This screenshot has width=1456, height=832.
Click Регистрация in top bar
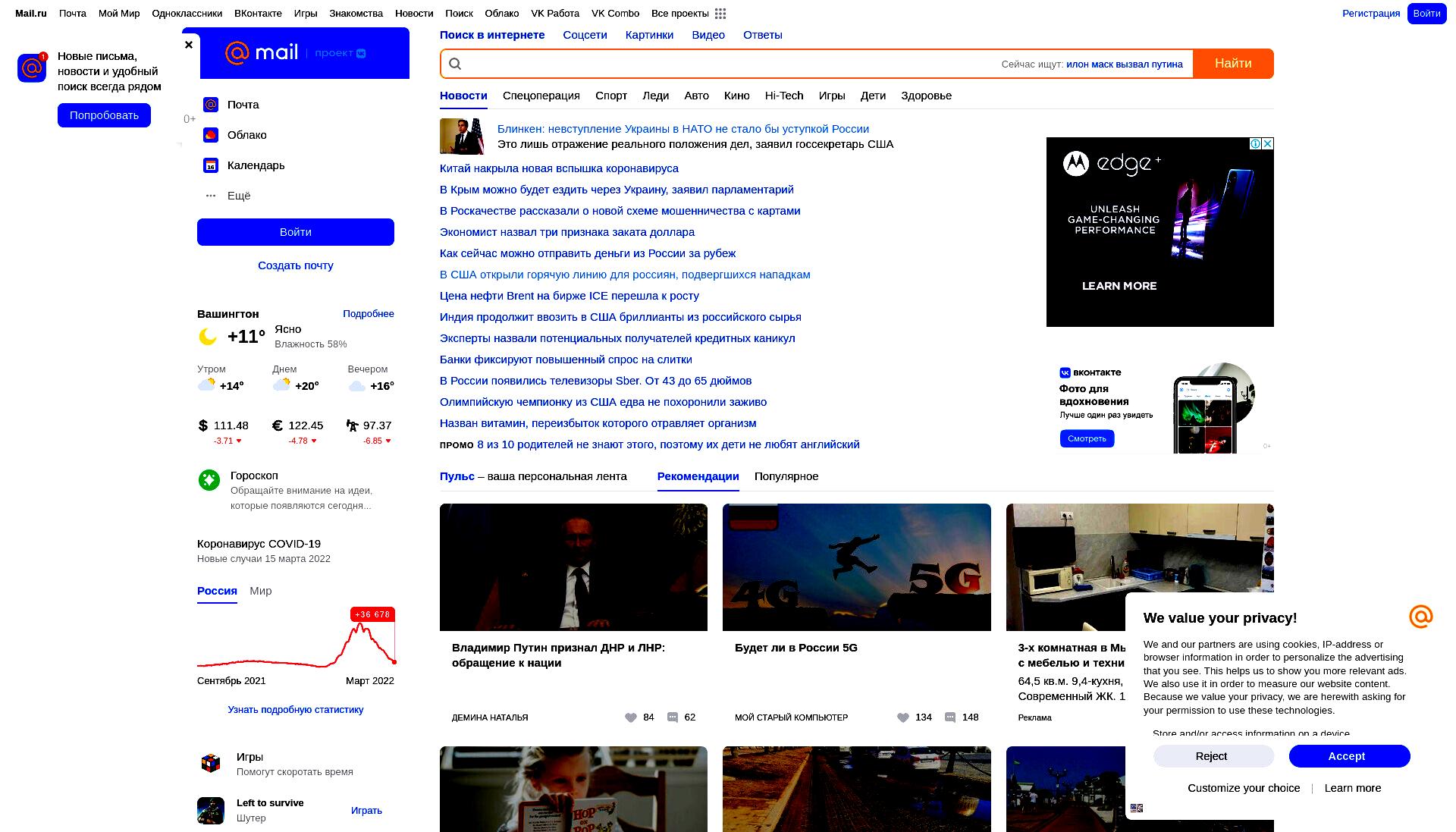pos(1371,14)
